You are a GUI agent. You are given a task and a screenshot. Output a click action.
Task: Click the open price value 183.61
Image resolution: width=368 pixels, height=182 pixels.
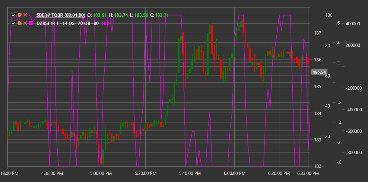tap(100, 15)
